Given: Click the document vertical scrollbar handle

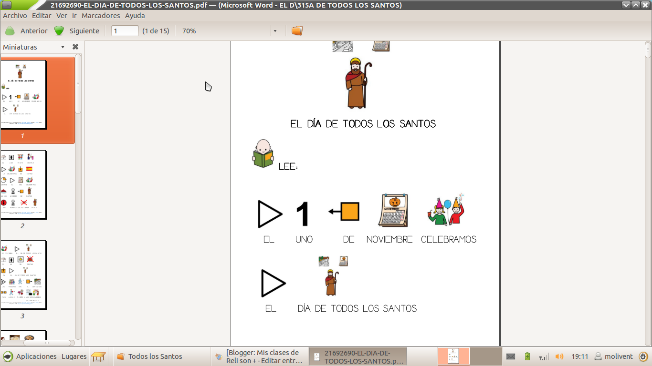Looking at the screenshot, I should (x=648, y=50).
